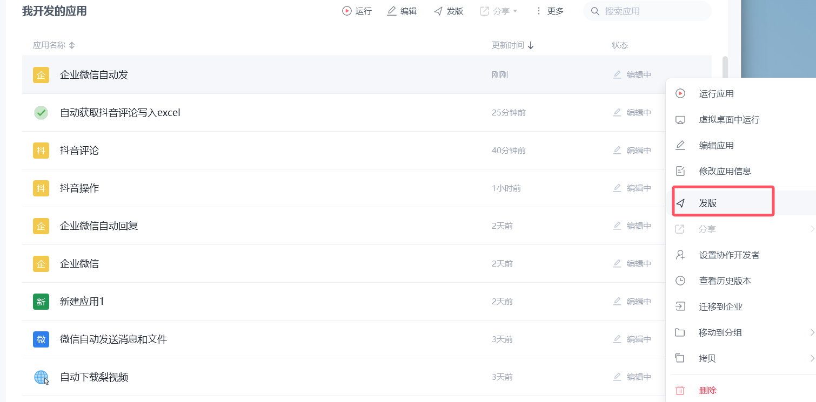Click the 运行 play icon in the toolbar
This screenshot has width=816, height=402.
point(346,11)
